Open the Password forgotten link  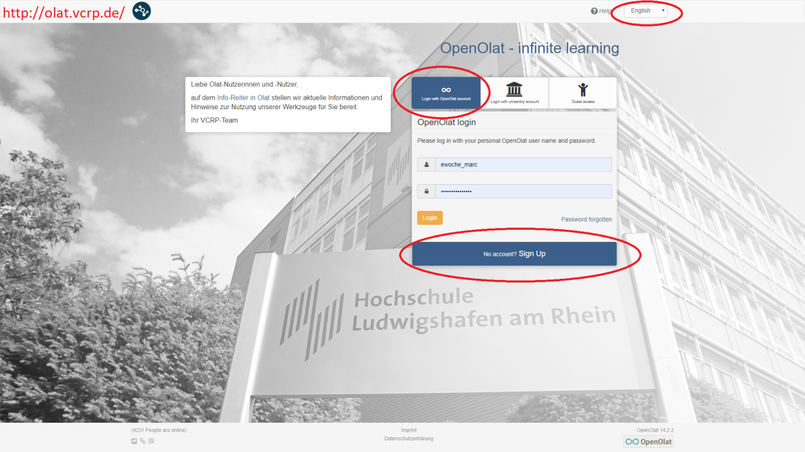586,220
